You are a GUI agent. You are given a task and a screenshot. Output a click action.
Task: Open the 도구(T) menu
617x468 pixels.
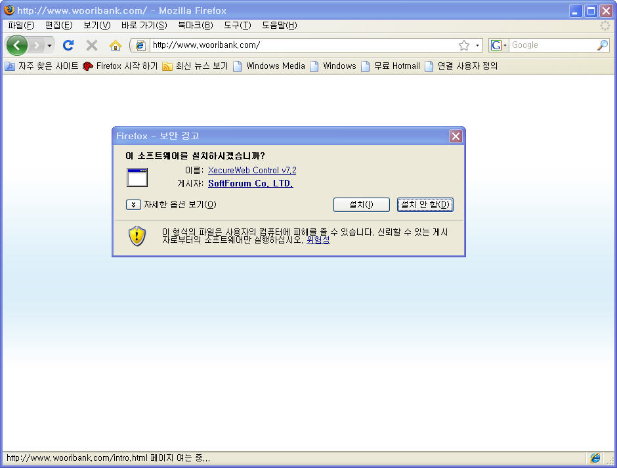[237, 26]
